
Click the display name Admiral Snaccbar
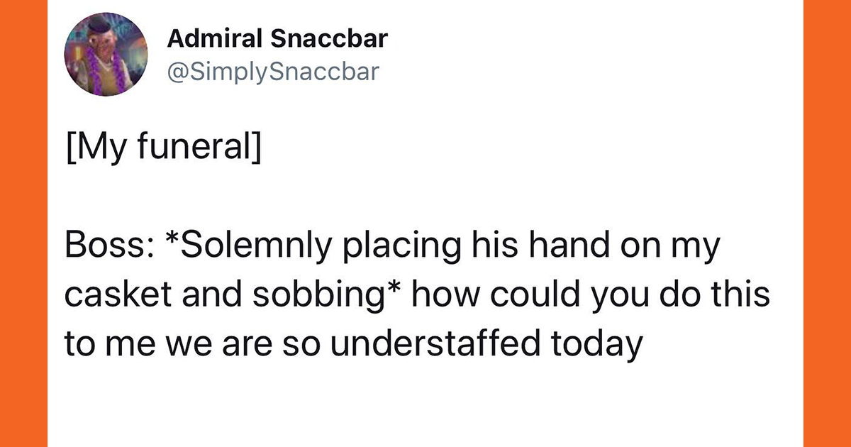[277, 38]
